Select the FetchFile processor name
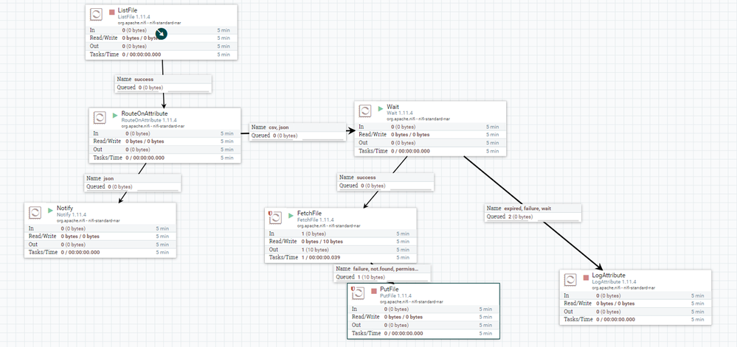This screenshot has height=347, width=737. coord(309,214)
